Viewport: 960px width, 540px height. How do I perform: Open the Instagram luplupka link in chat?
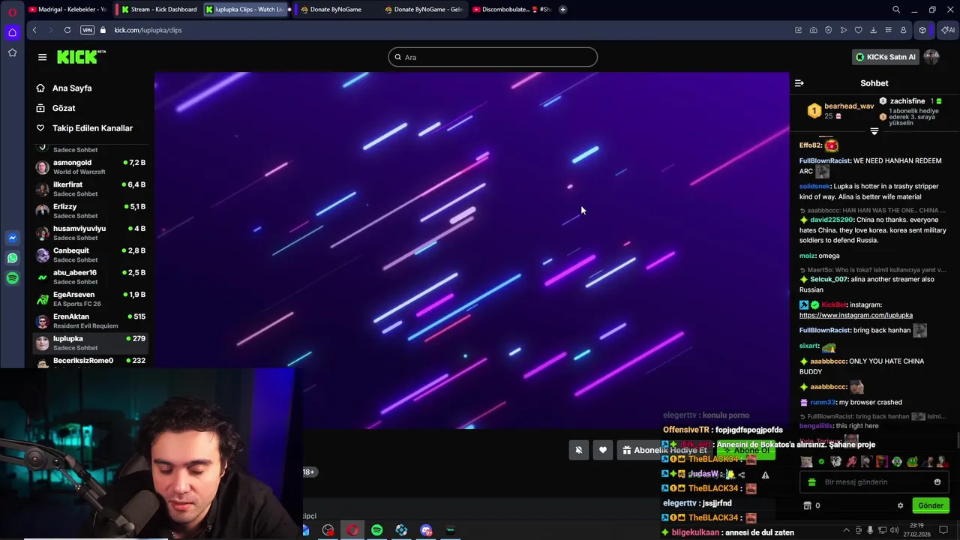point(856,316)
